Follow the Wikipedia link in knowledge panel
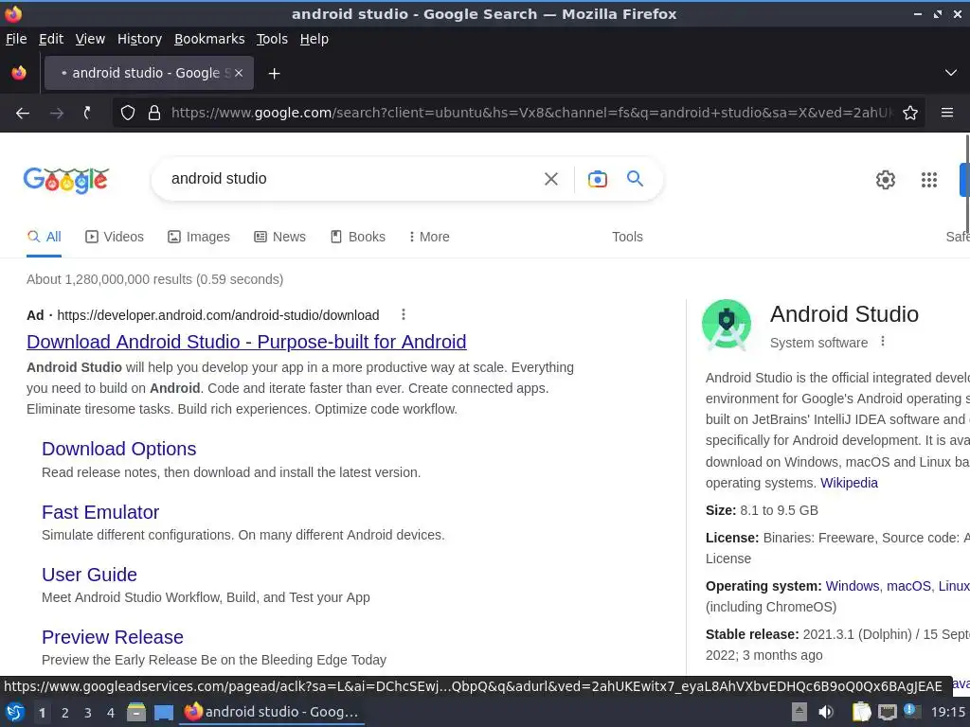 coord(849,483)
